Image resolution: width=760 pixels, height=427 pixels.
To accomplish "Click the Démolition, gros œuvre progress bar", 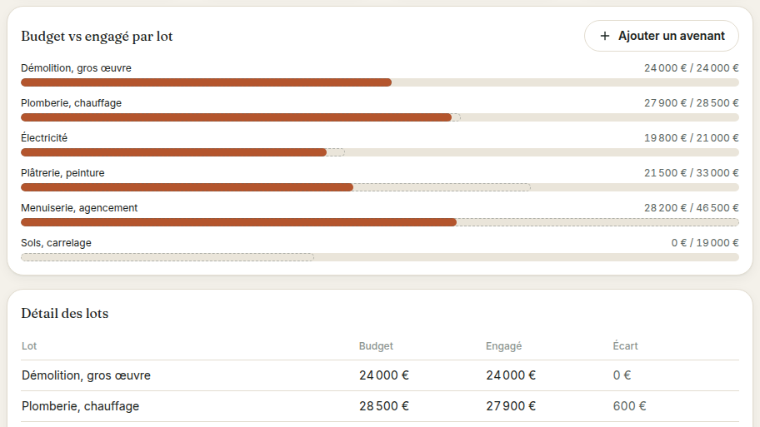I will click(379, 82).
